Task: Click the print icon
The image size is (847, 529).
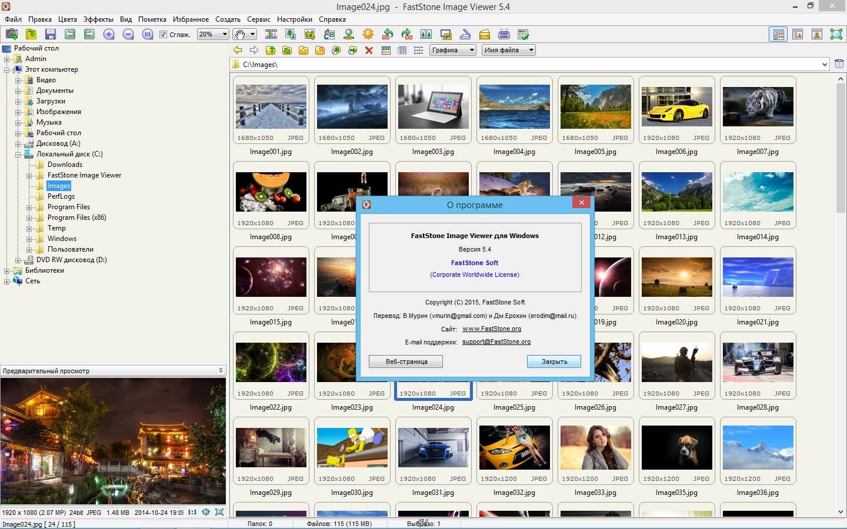Action: (x=504, y=34)
